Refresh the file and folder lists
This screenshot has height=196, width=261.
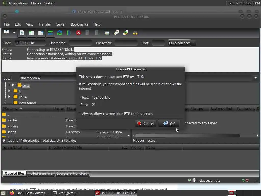[60, 33]
